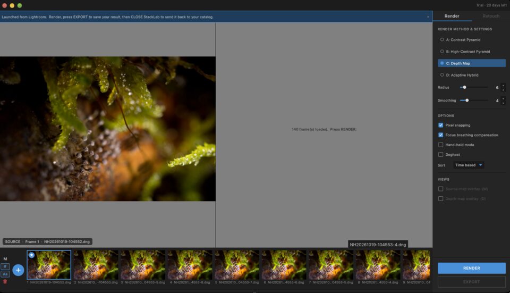Select frame 8 thumbnail ending 4553-4.dng

[378, 265]
